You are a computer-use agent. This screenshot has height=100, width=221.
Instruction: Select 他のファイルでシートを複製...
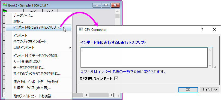click(x=38, y=96)
